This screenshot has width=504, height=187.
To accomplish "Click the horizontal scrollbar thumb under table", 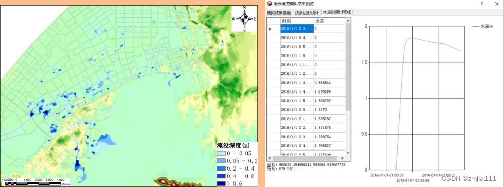I will pos(304,158).
